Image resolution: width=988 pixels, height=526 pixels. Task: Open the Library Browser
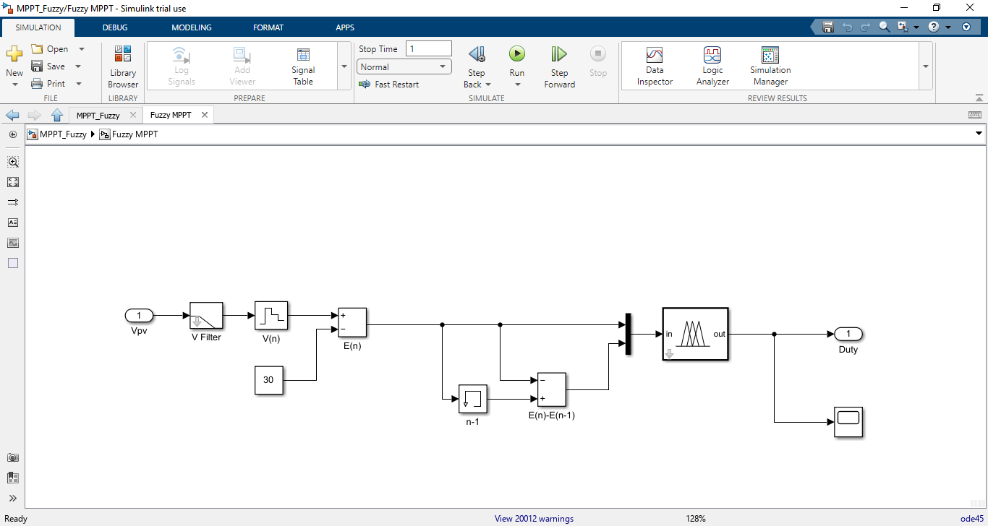pos(123,66)
